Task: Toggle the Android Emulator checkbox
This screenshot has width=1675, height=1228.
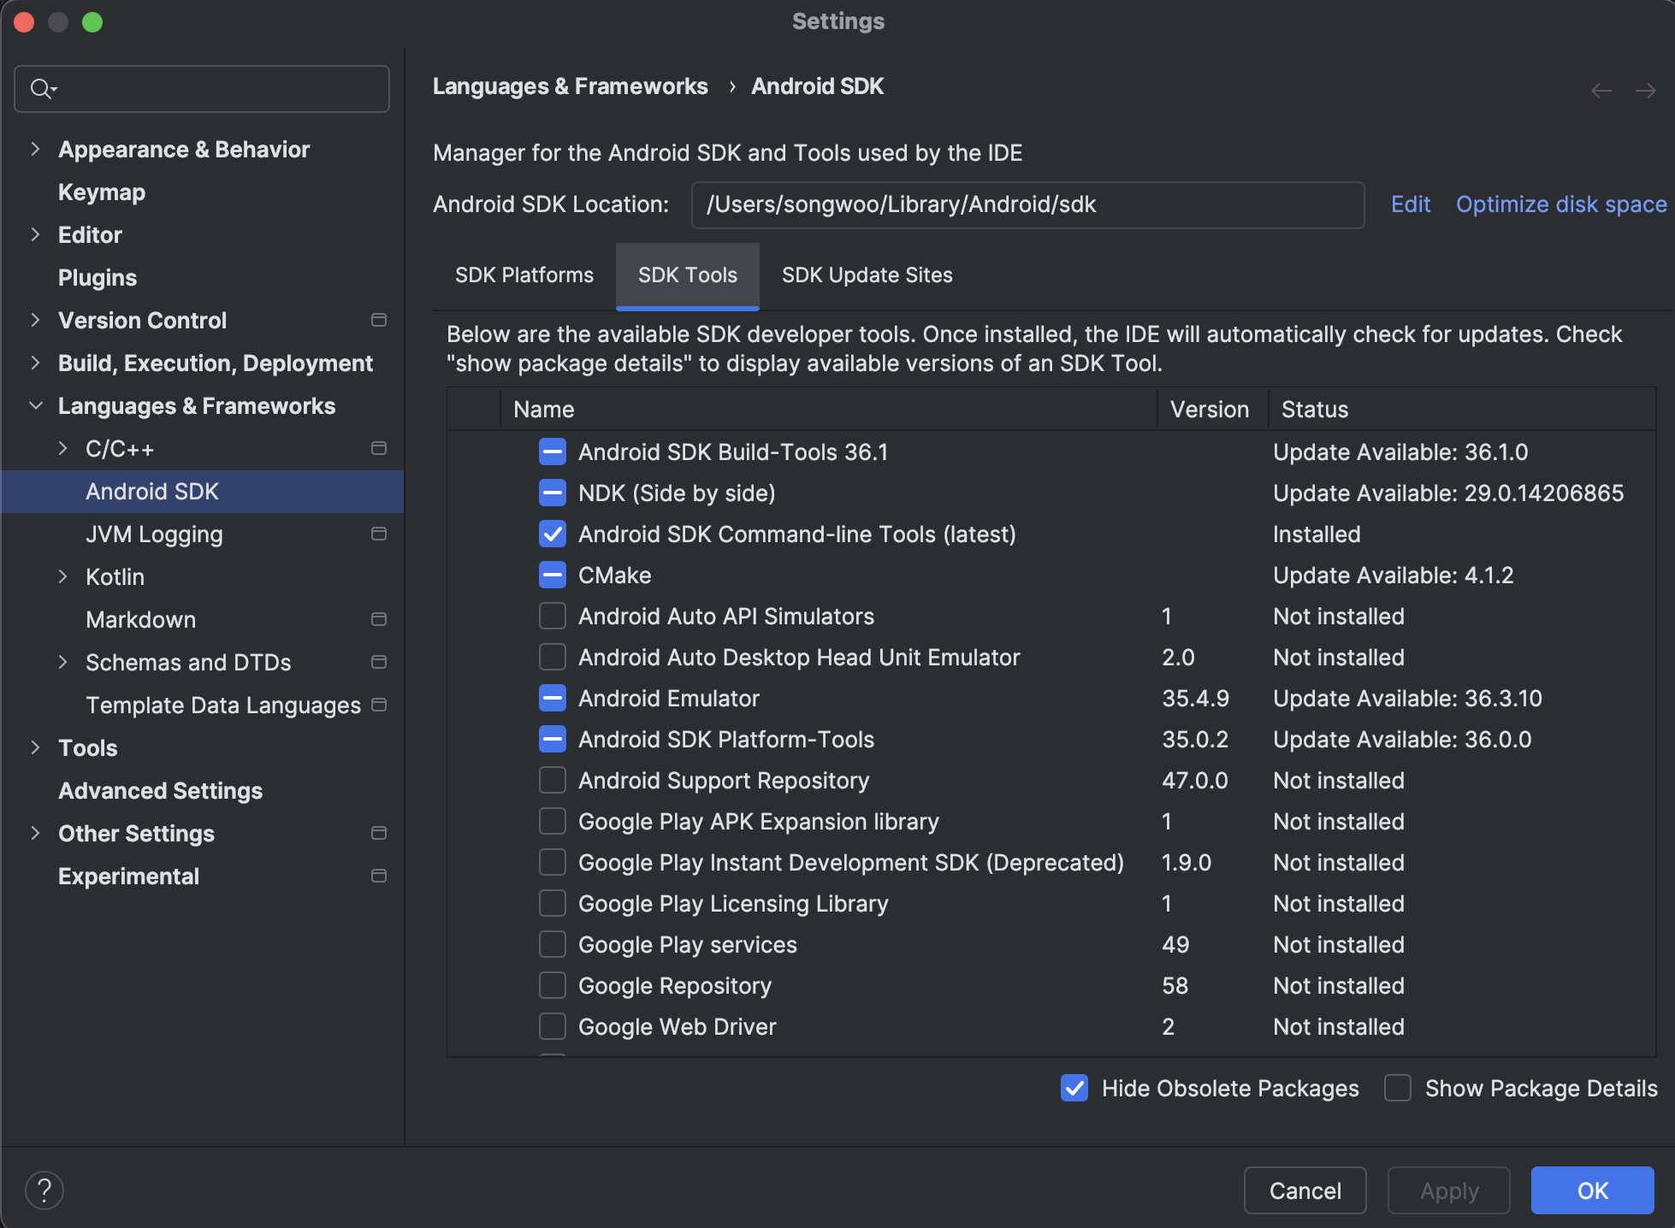Action: click(x=553, y=698)
